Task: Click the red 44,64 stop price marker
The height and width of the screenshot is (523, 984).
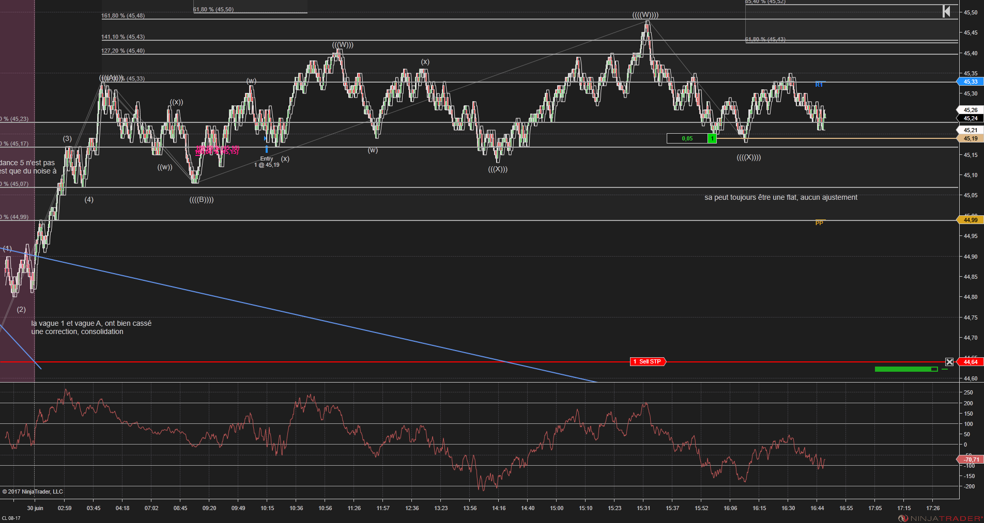Action: pyautogui.click(x=970, y=362)
